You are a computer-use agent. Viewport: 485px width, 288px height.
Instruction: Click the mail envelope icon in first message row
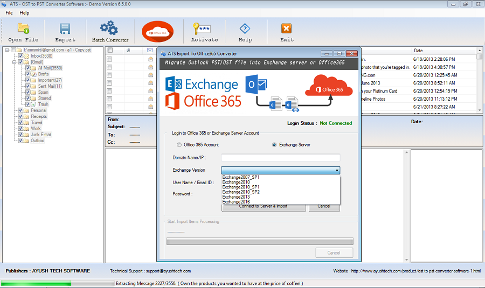click(x=151, y=59)
